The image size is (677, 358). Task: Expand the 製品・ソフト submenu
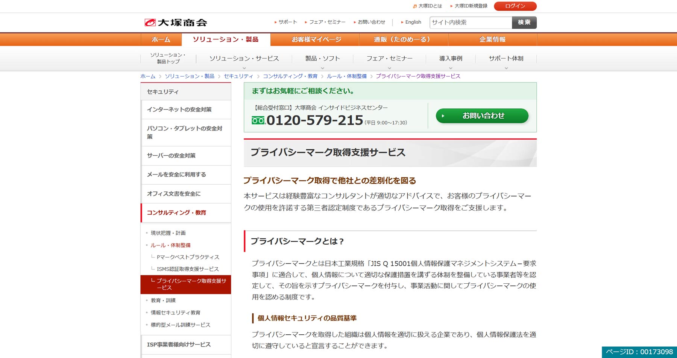click(322, 59)
